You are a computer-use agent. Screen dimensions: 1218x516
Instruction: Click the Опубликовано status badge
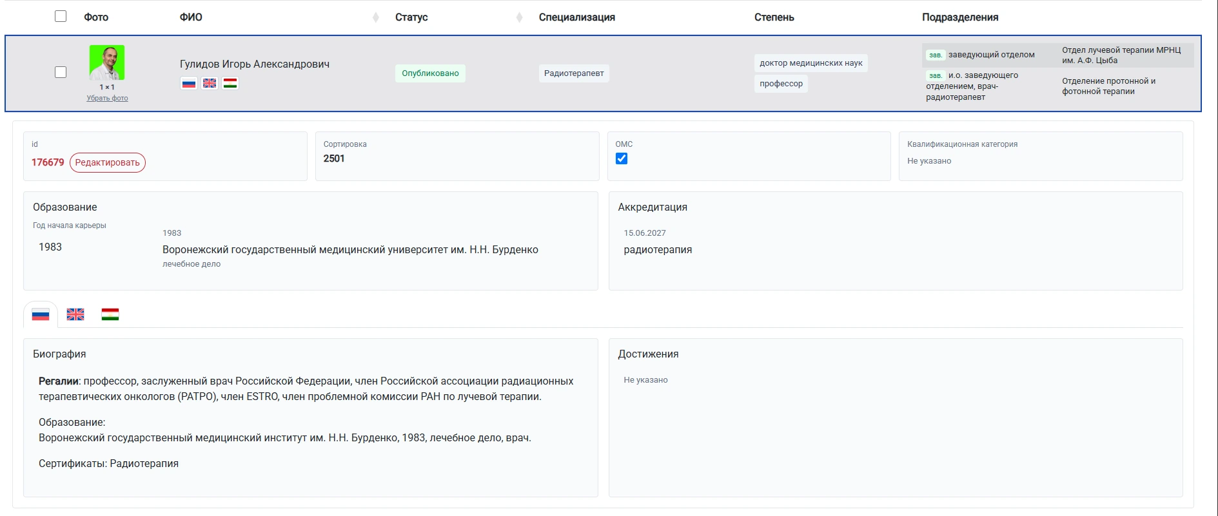point(430,73)
